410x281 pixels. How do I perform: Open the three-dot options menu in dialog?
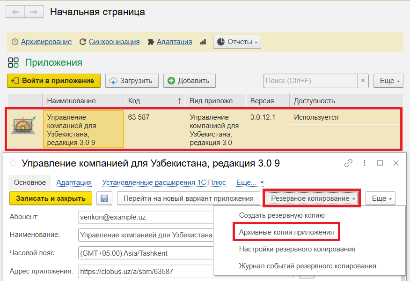(364, 163)
